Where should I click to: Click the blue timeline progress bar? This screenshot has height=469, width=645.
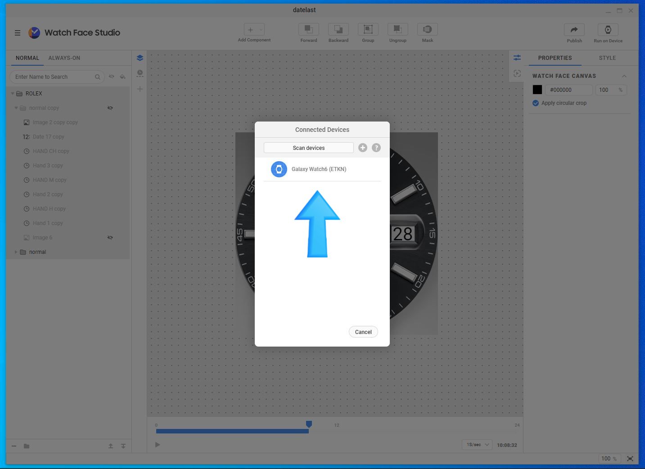point(232,431)
